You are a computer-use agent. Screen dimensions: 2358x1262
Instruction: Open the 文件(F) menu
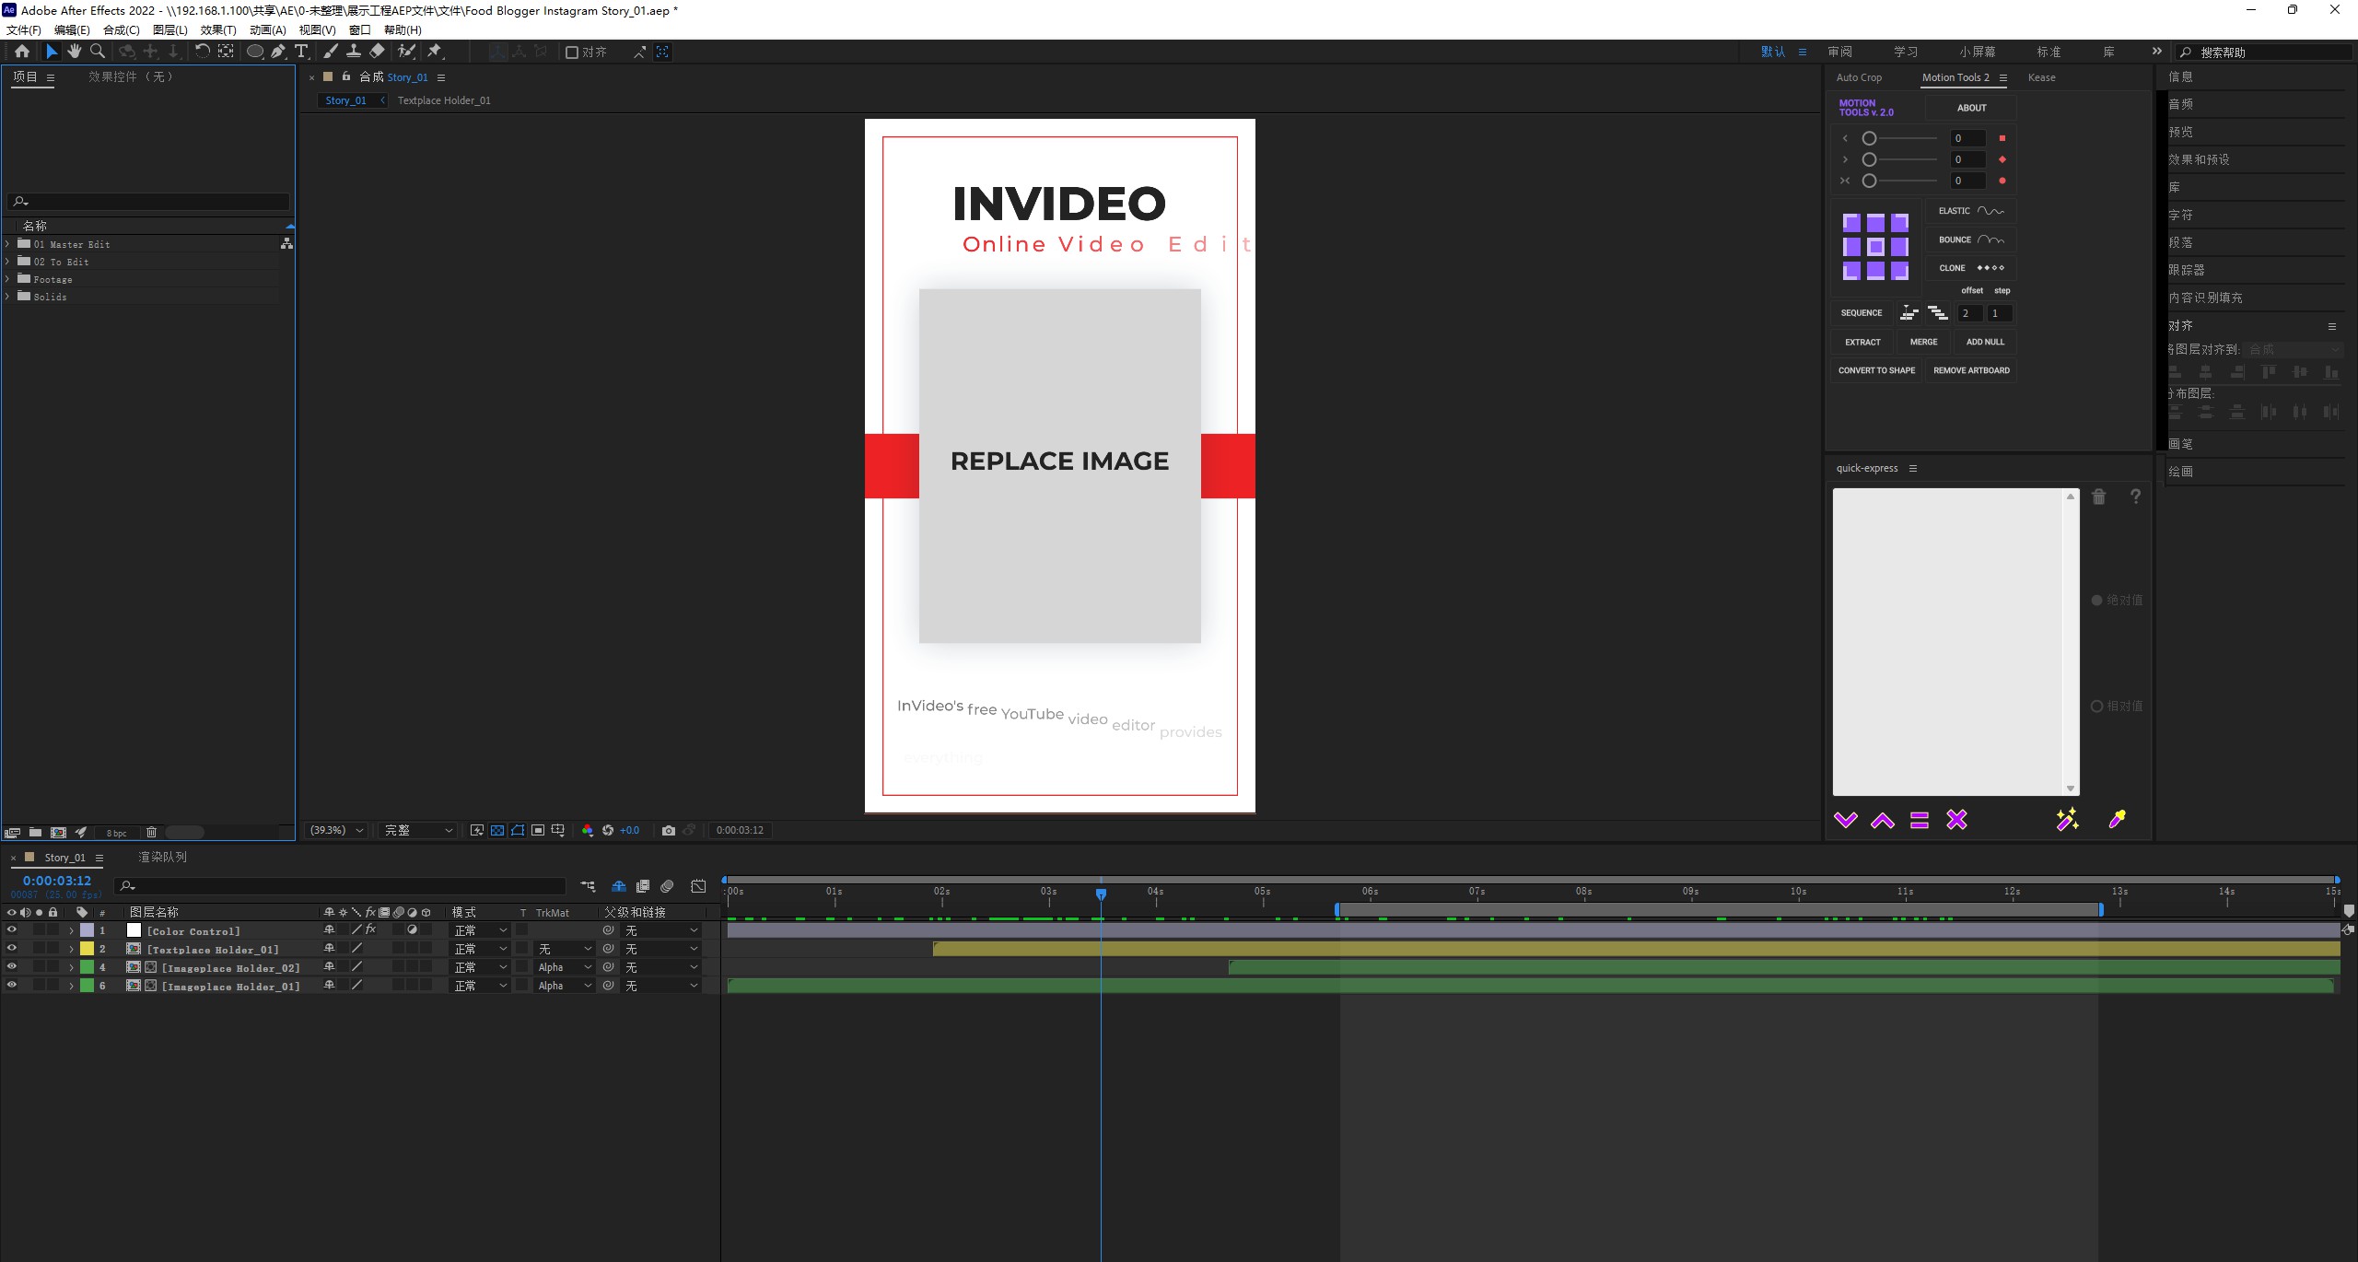click(x=24, y=29)
